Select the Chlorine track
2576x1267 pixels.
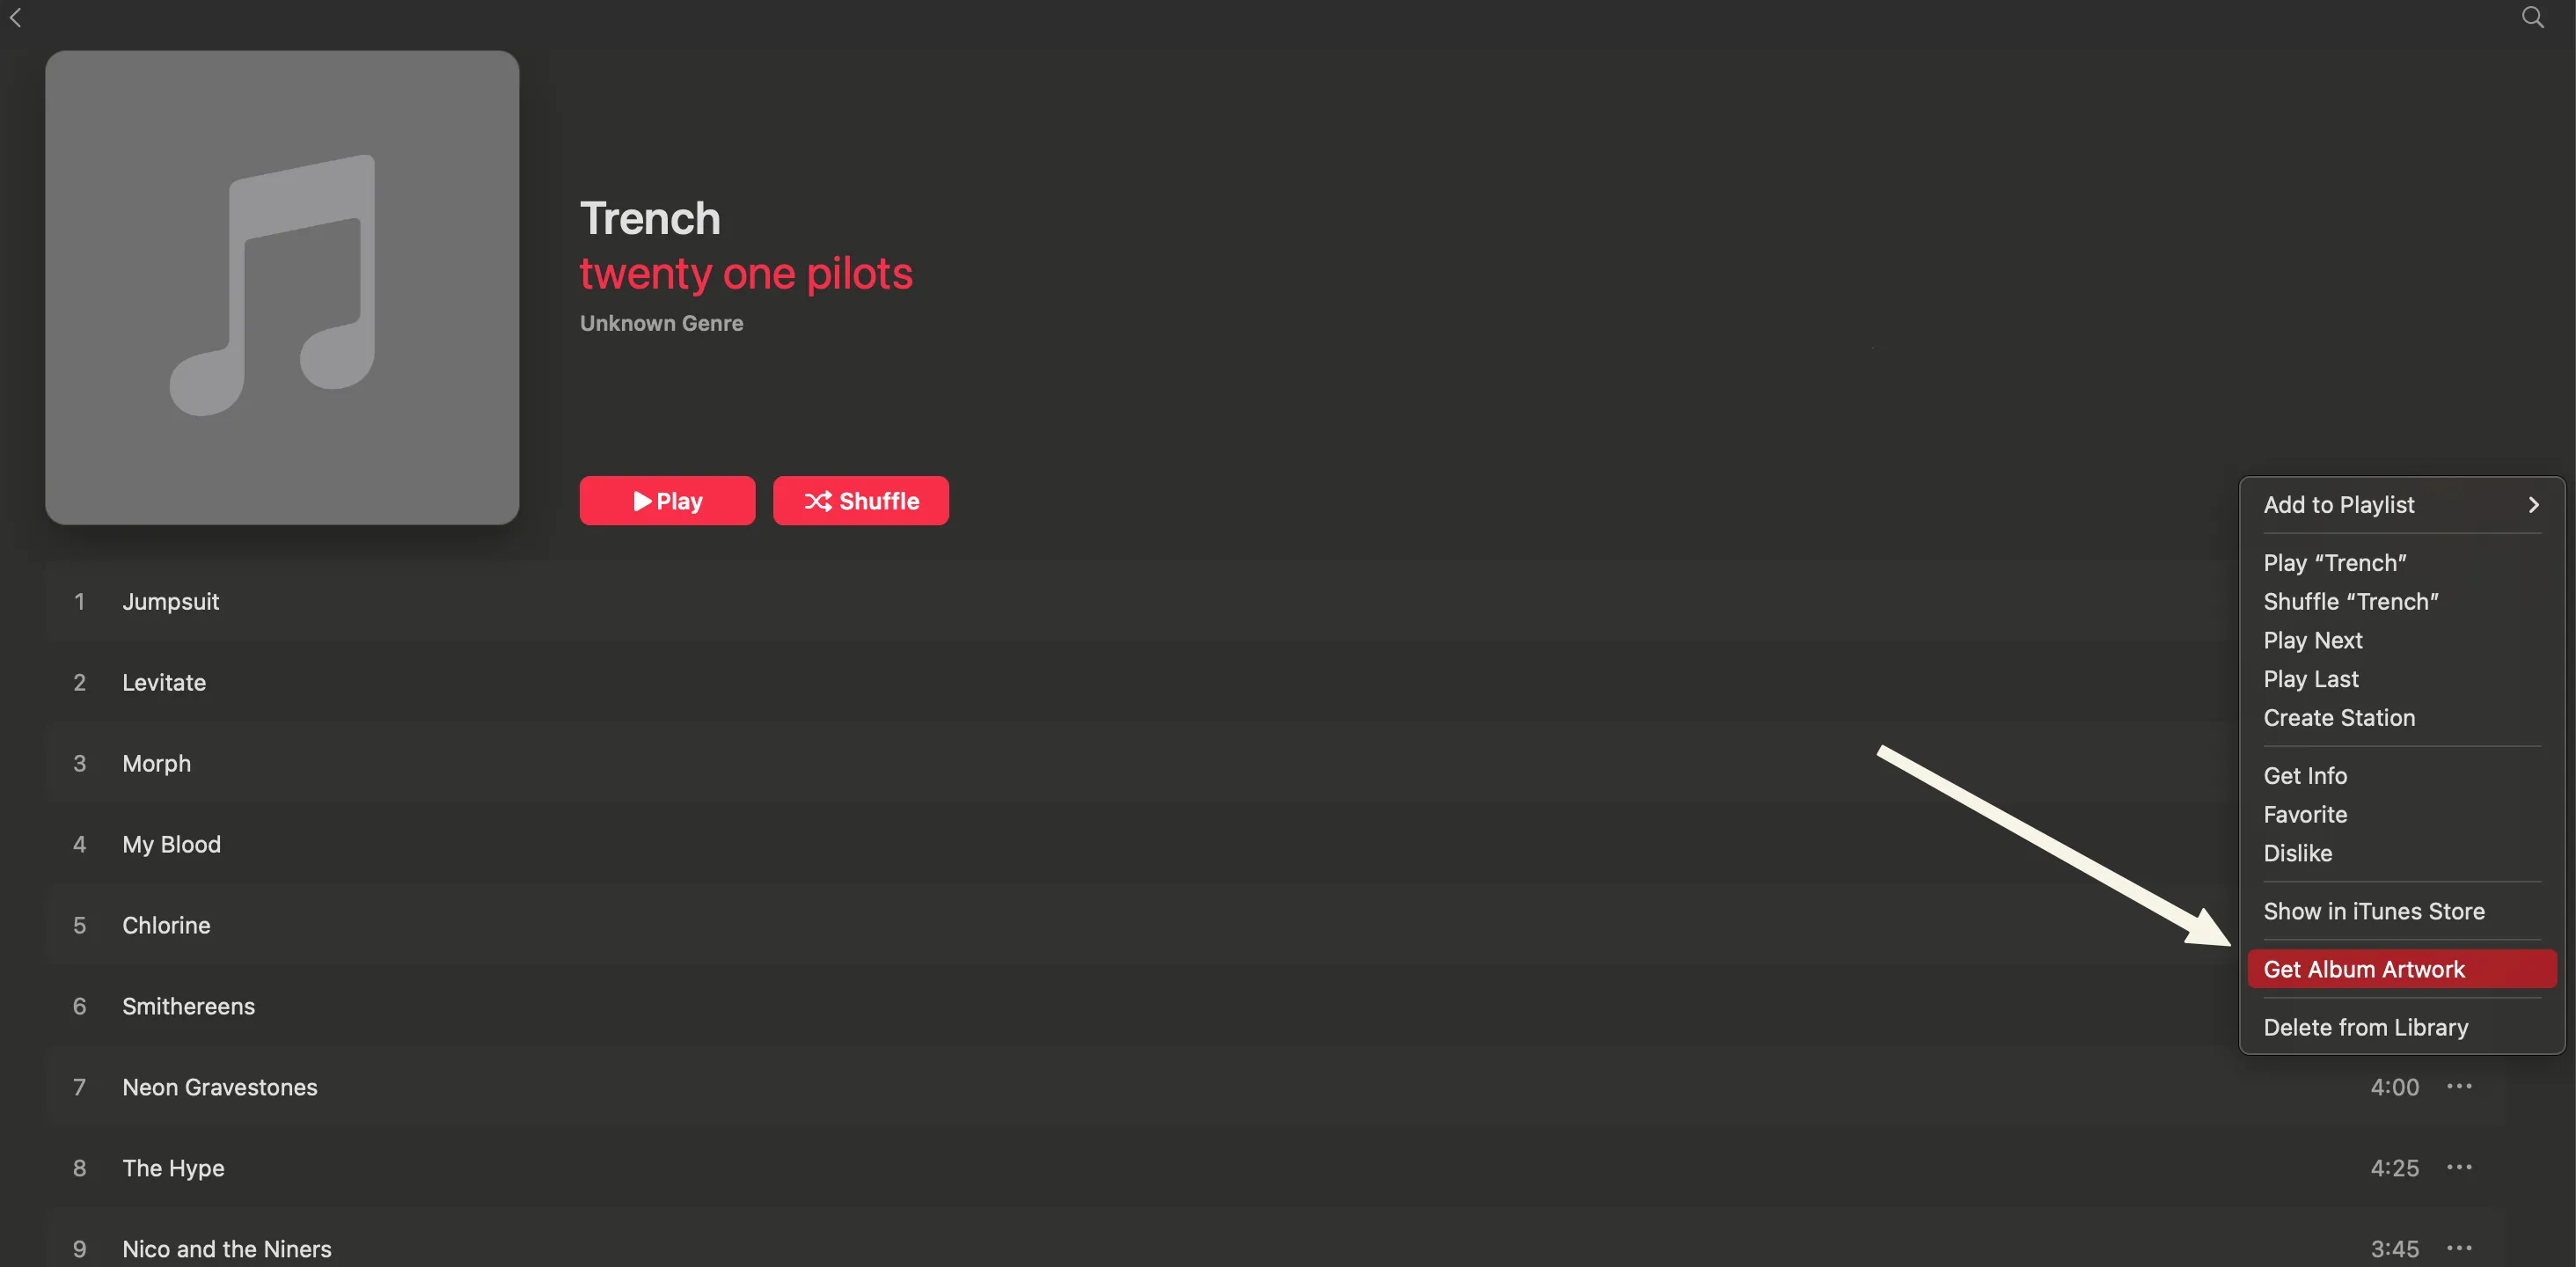coord(166,925)
